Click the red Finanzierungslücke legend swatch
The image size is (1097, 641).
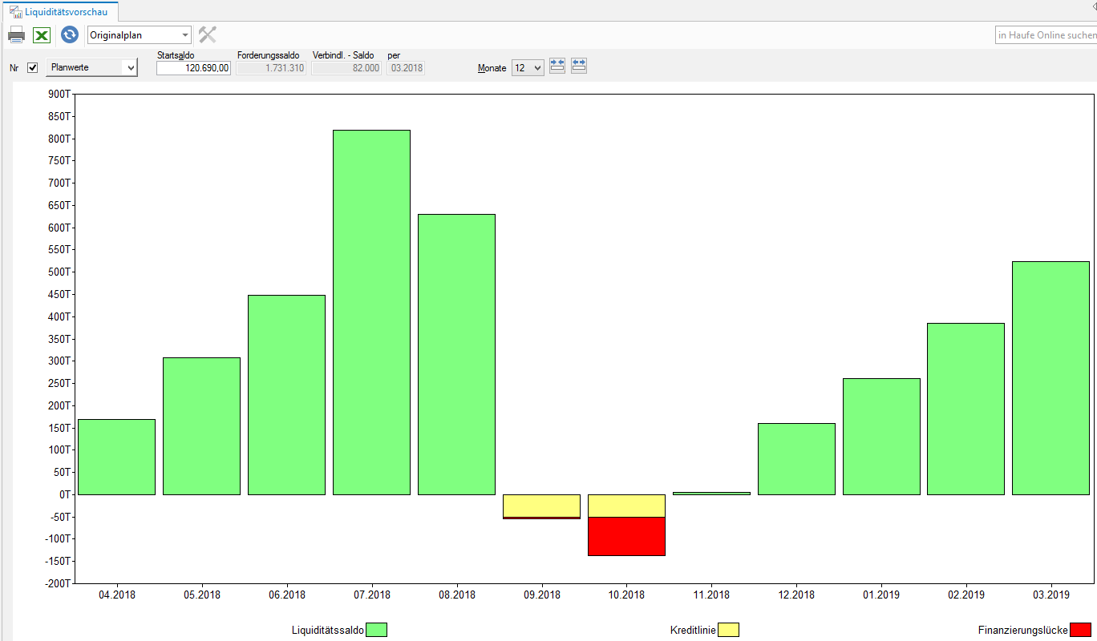pos(1080,630)
